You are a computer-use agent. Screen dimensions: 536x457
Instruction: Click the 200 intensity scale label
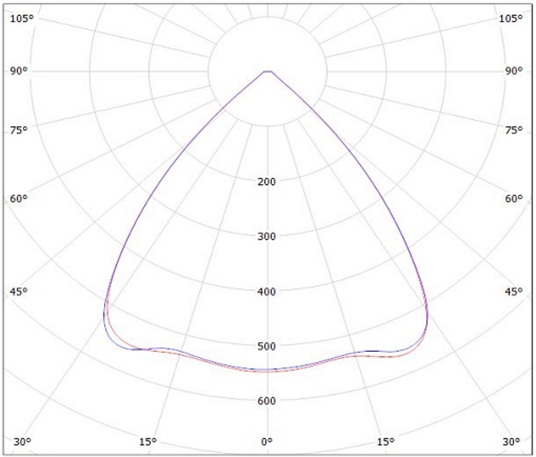(267, 182)
